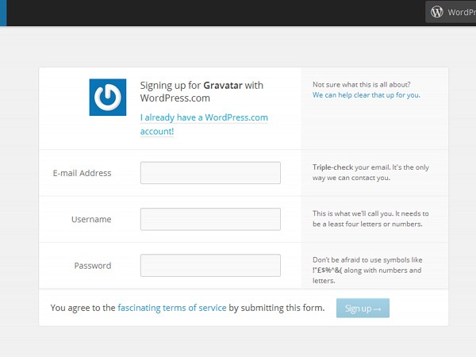Open the fascinating terms of service link
This screenshot has width=476, height=357.
(x=172, y=308)
